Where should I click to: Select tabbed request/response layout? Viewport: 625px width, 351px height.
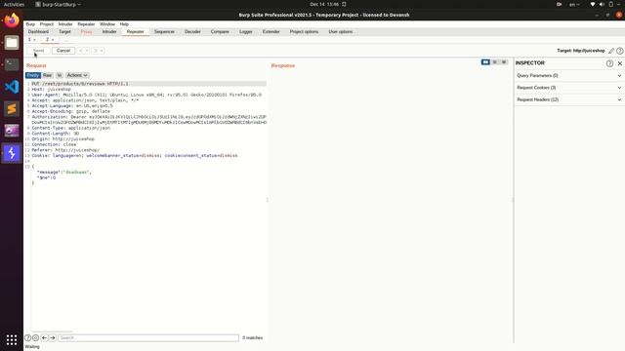pyautogui.click(x=504, y=62)
